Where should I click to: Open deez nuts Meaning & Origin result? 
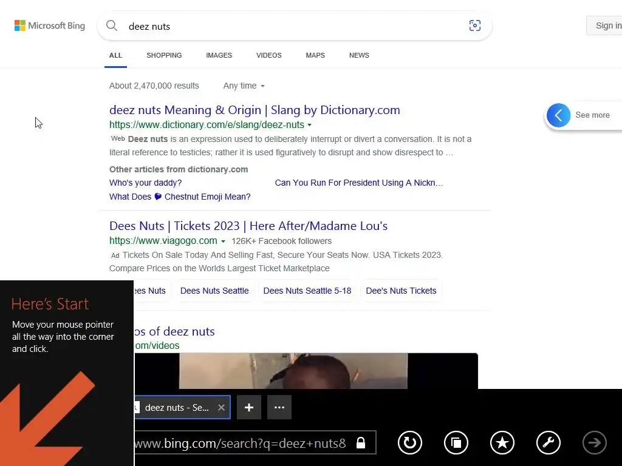255,110
